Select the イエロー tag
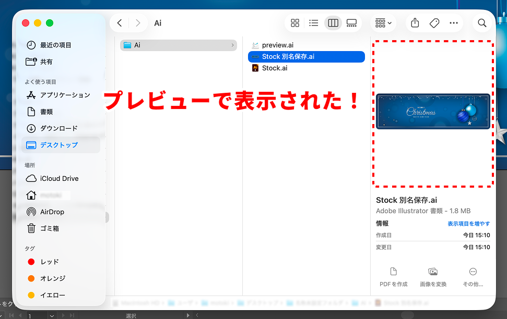Image resolution: width=507 pixels, height=319 pixels. pyautogui.click(x=61, y=295)
